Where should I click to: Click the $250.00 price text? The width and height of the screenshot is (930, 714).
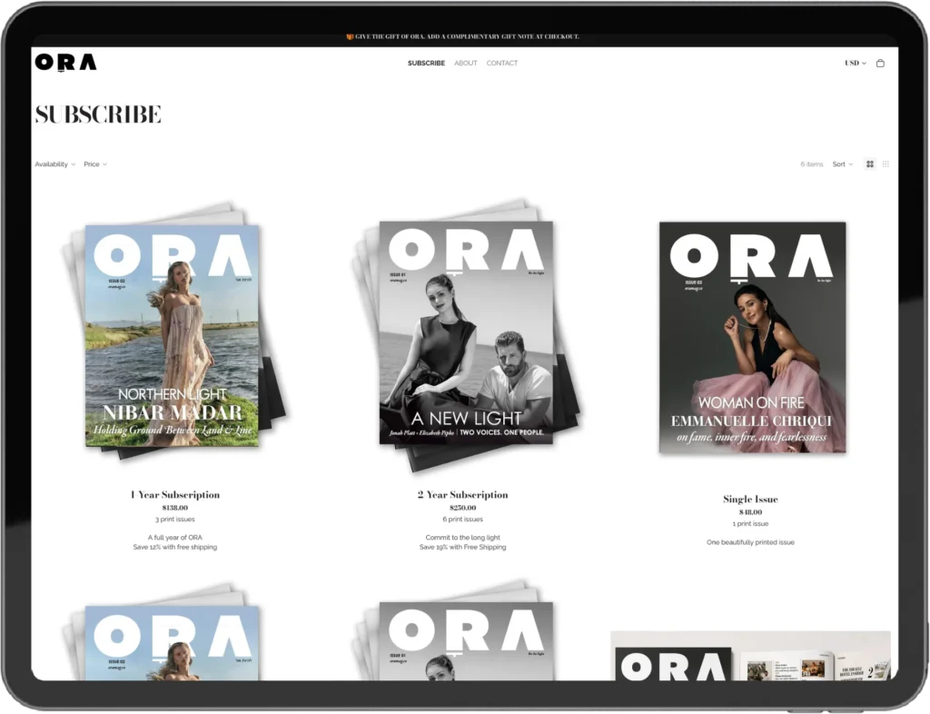click(x=462, y=508)
